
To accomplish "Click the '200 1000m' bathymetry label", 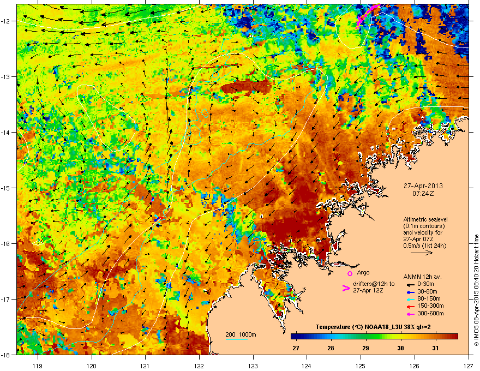I will point(241,334).
